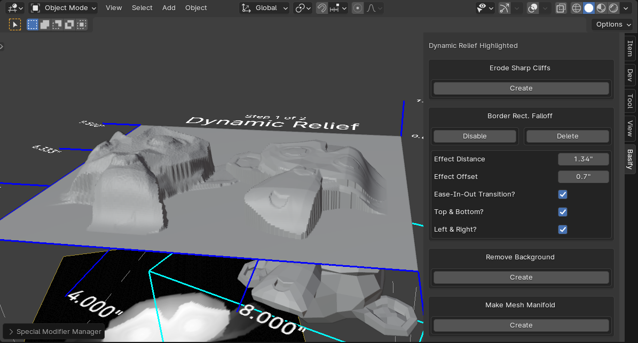Expand the Special Modifier Manager panel
Viewport: 638px width, 343px height.
pos(53,331)
